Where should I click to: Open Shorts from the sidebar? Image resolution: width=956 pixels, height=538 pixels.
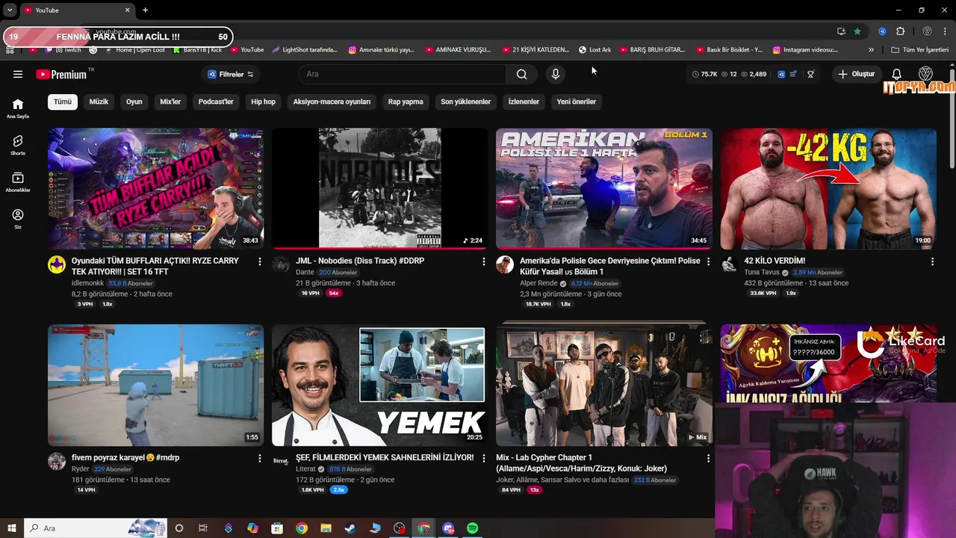coord(18,145)
